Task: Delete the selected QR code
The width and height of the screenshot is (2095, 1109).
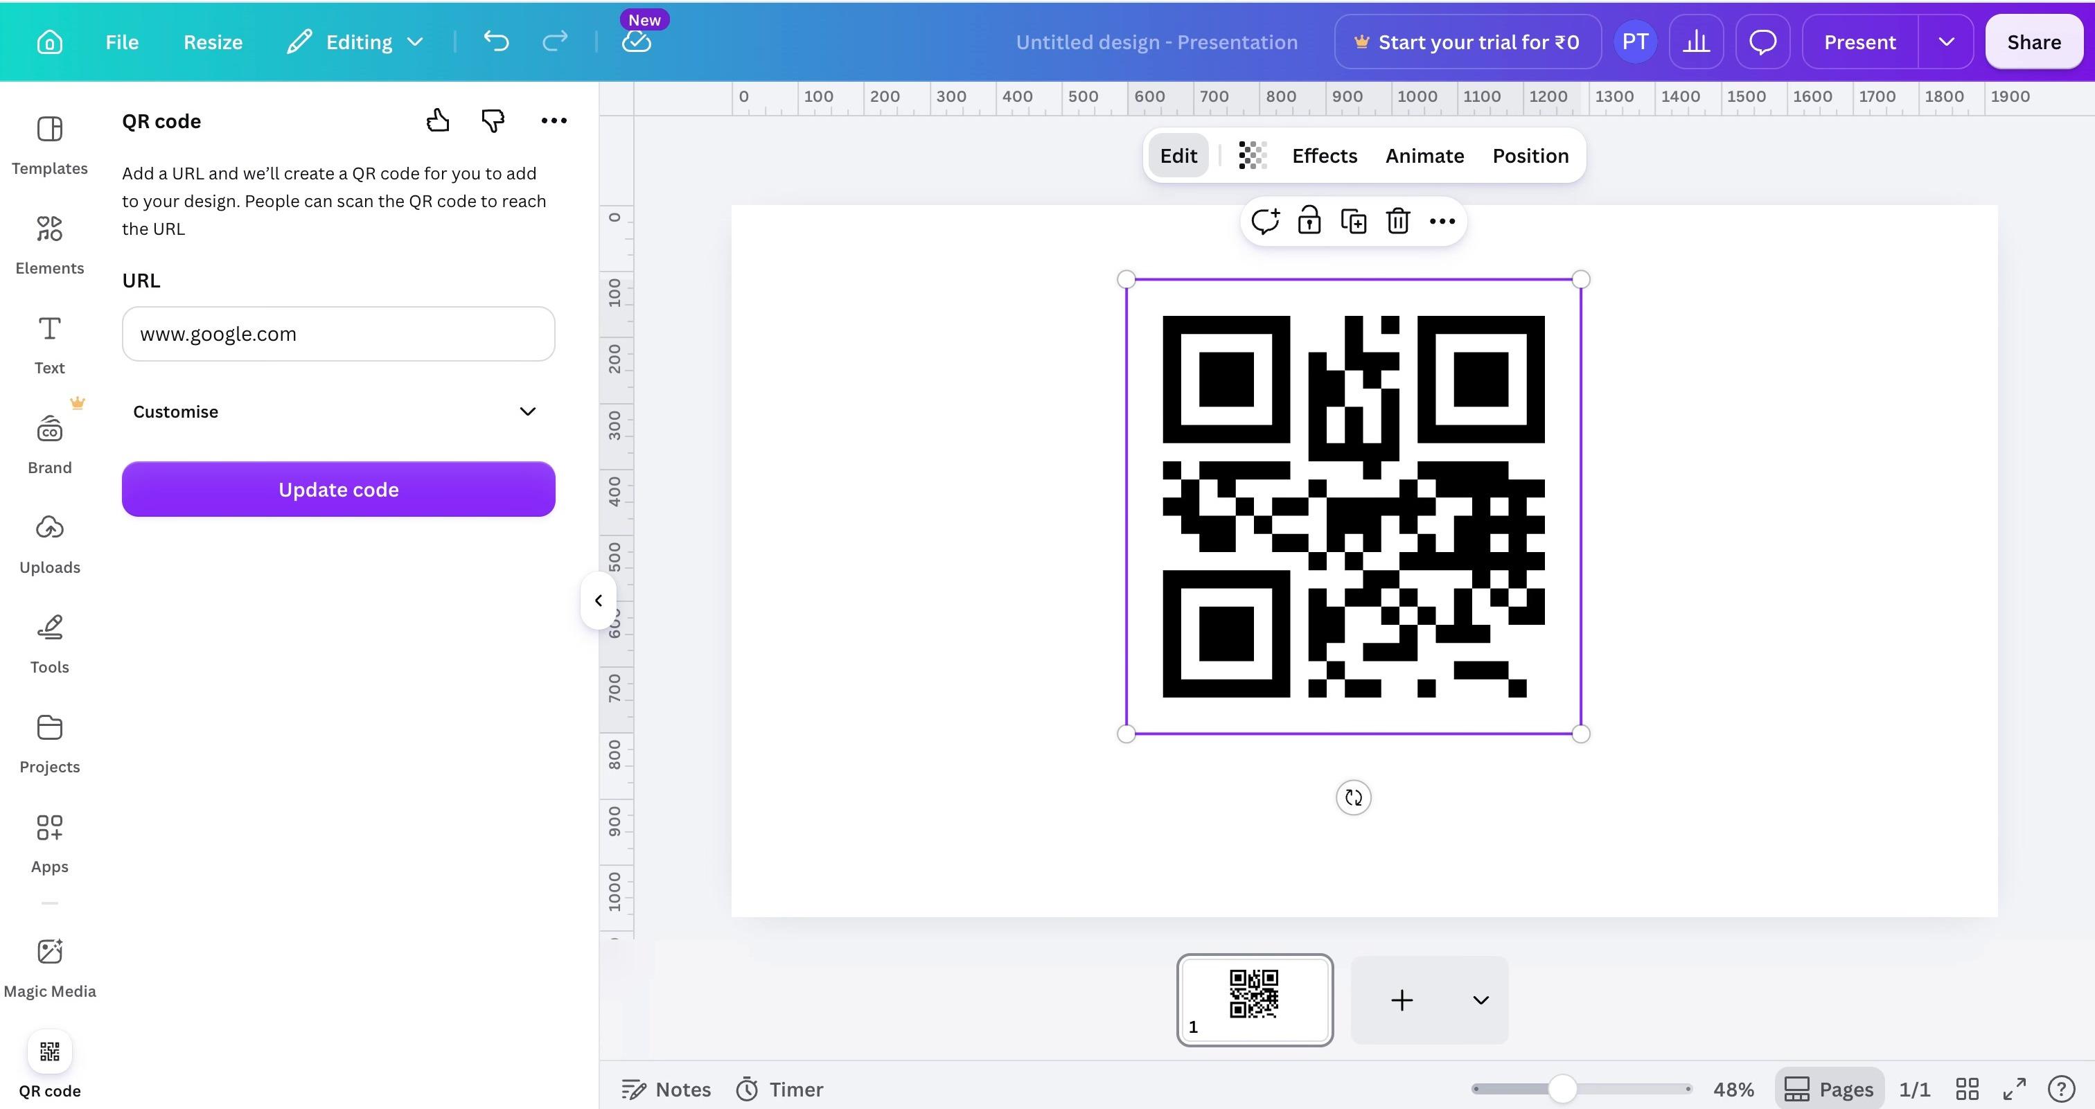Action: [x=1398, y=221]
